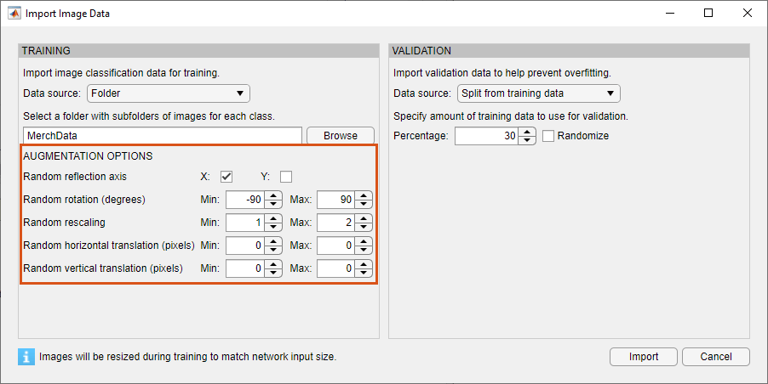Click the blue info icon at bottom left
Image resolution: width=768 pixels, height=384 pixels.
point(26,357)
